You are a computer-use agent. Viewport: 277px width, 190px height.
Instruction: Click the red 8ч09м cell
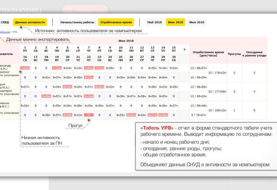tap(68, 115)
